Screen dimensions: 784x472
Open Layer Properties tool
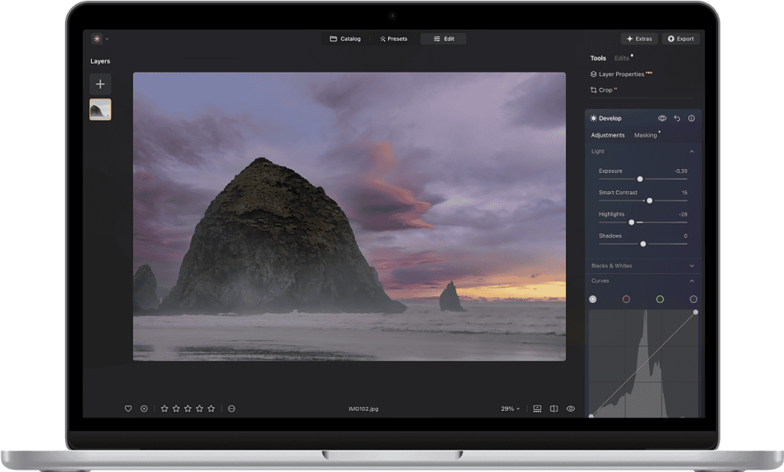click(621, 74)
